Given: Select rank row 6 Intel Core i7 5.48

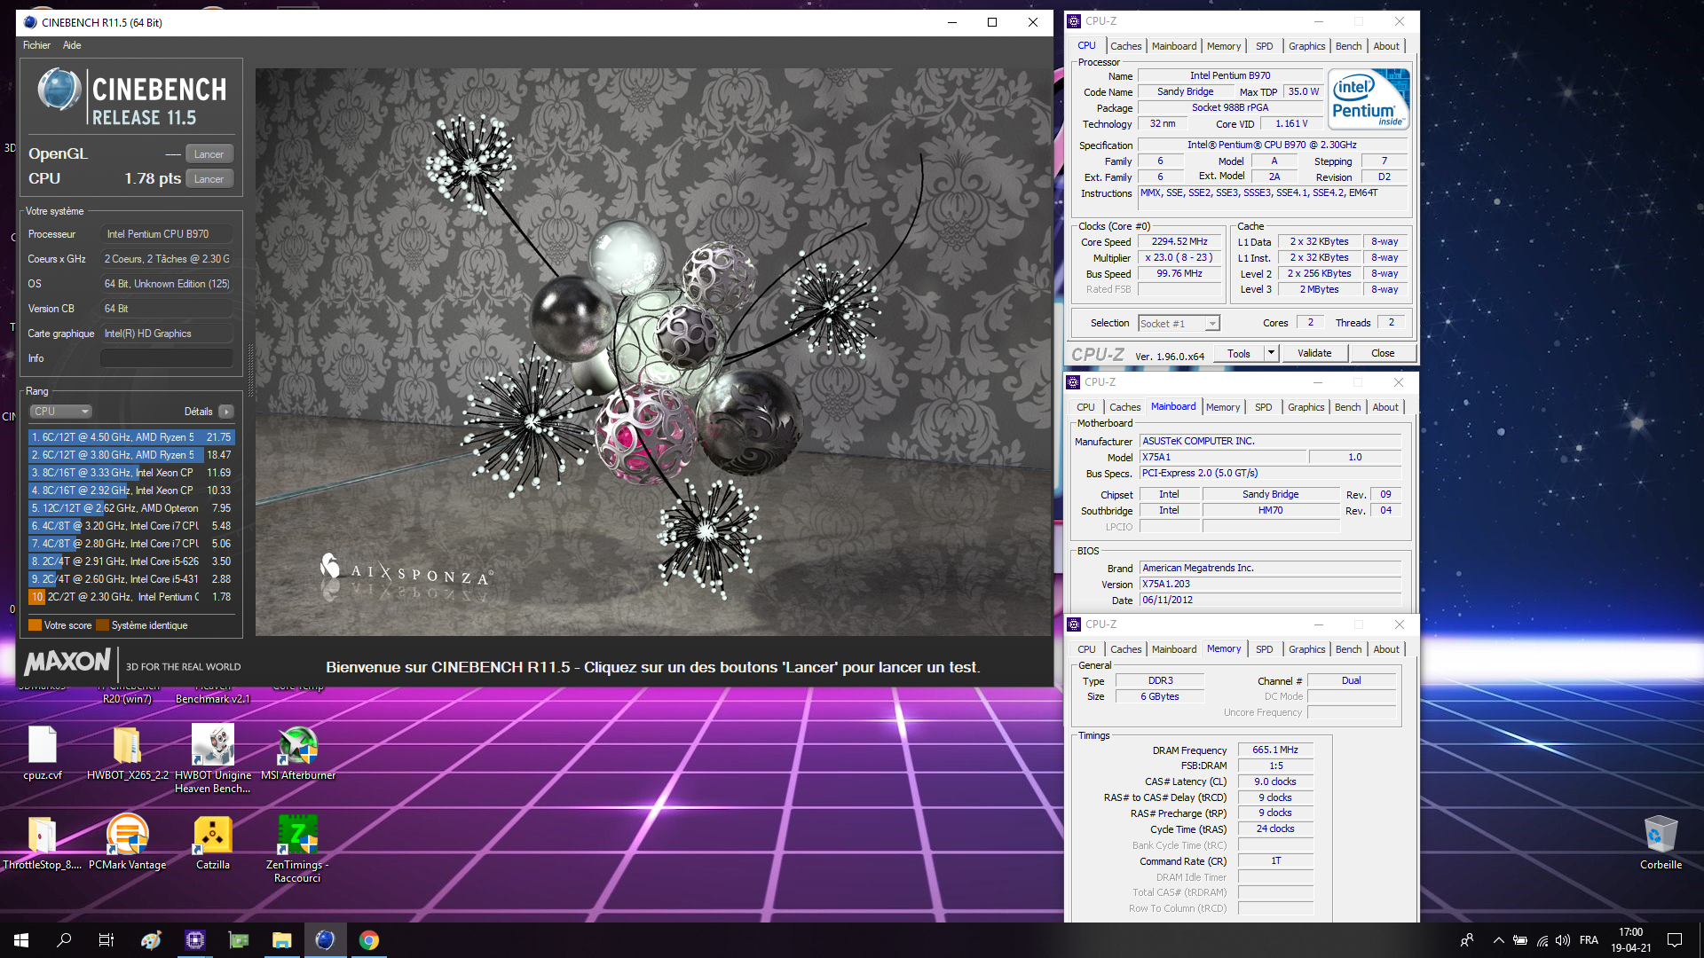Looking at the screenshot, I should pyautogui.click(x=131, y=526).
